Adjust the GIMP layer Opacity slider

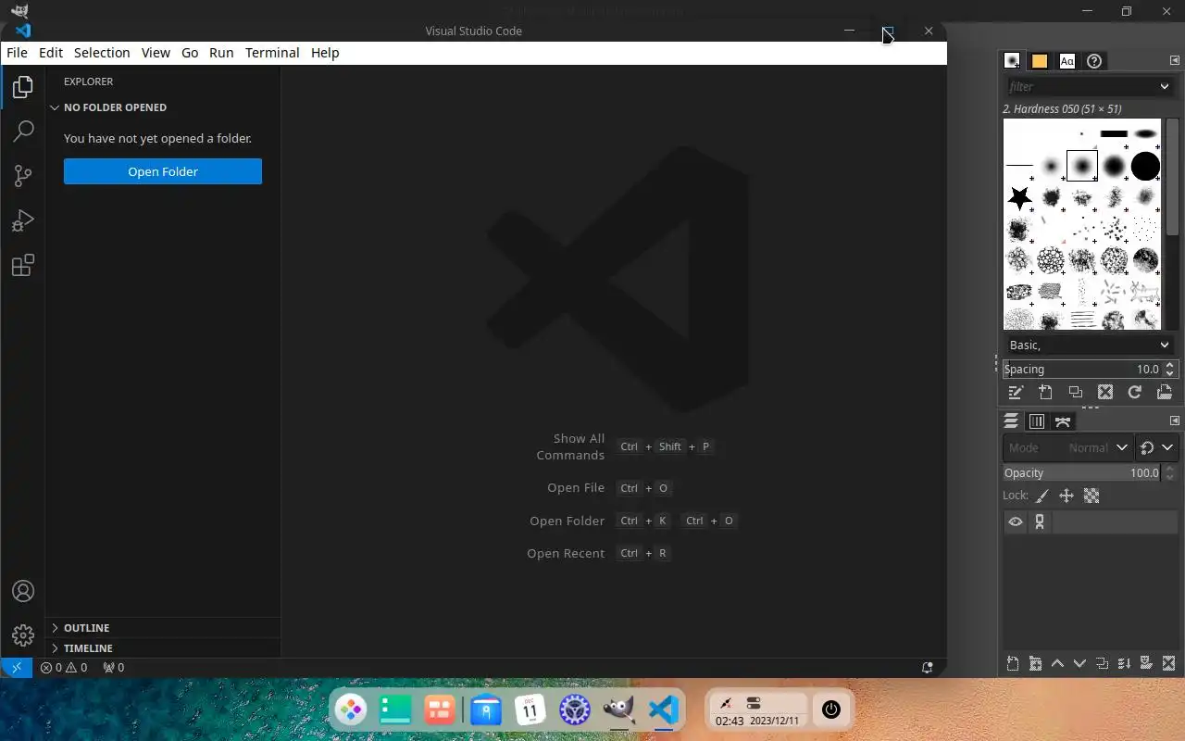coord(1082,472)
